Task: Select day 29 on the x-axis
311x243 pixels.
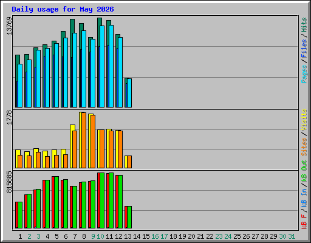Action: coord(273,236)
